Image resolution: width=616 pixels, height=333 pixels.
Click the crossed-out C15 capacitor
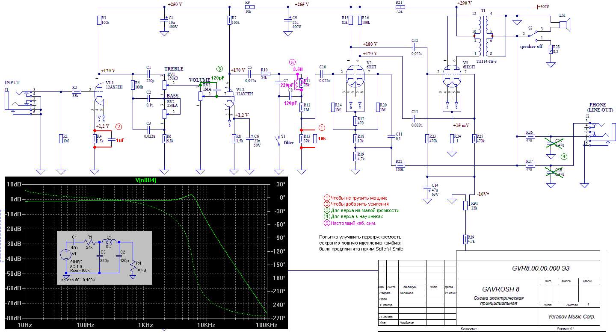pyautogui.click(x=551, y=144)
